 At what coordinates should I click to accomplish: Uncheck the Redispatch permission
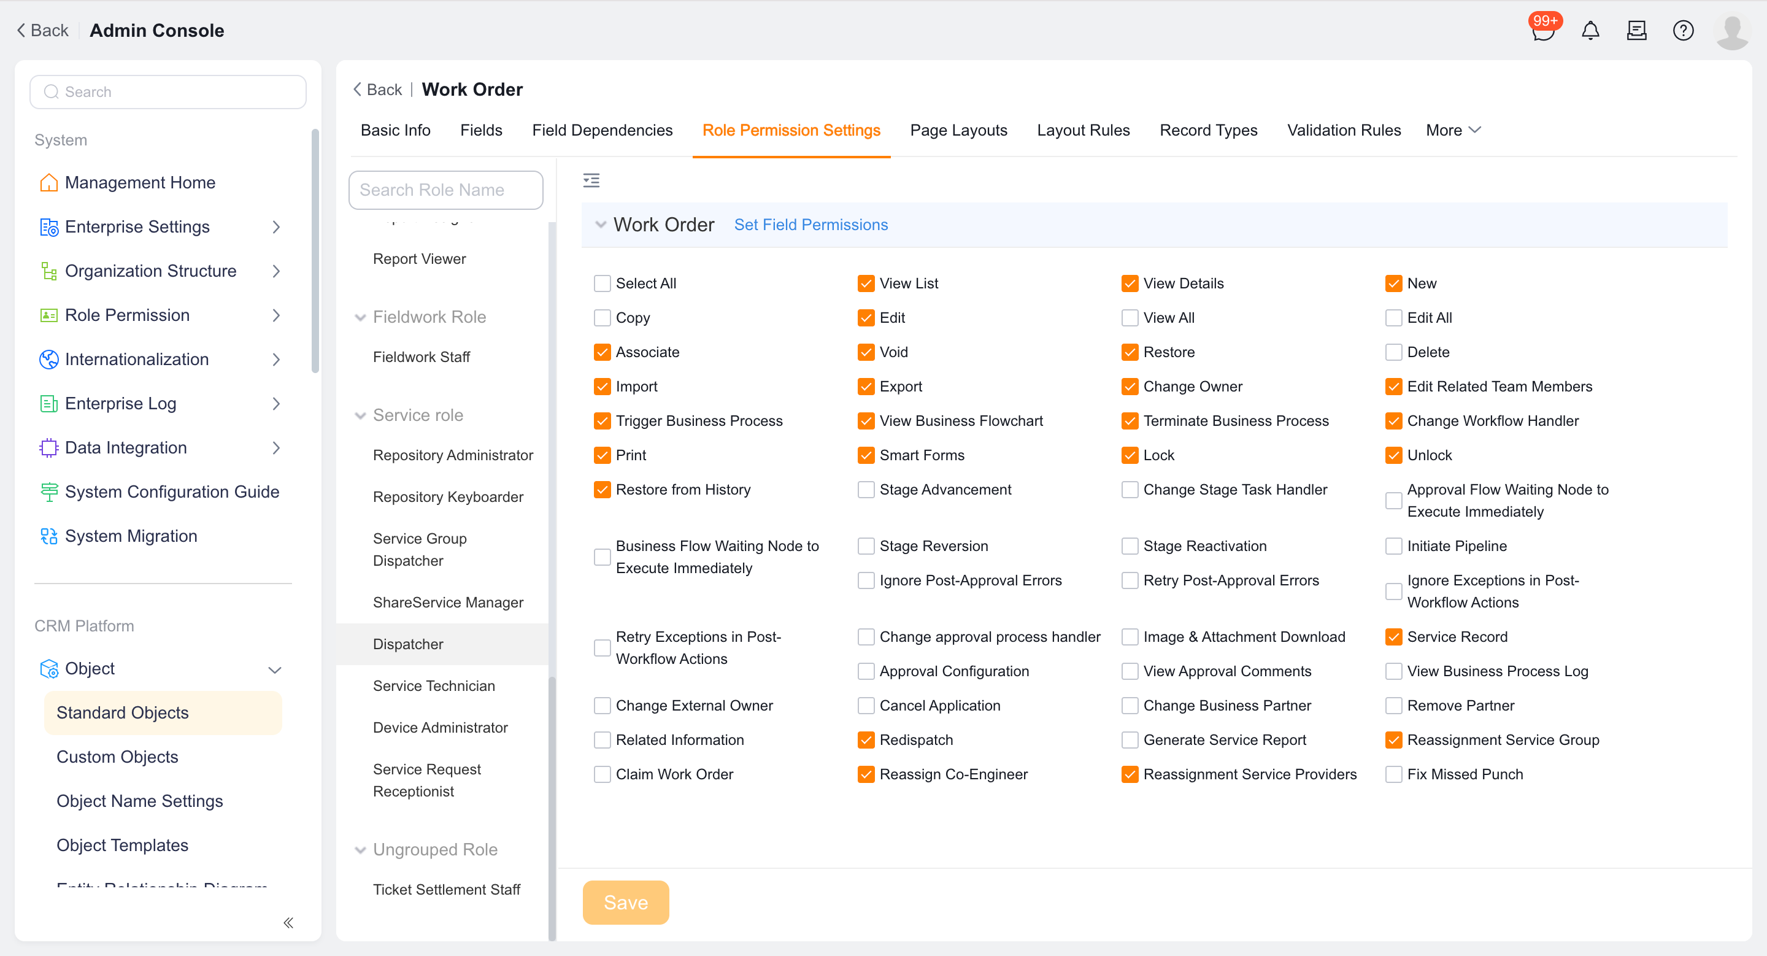866,740
